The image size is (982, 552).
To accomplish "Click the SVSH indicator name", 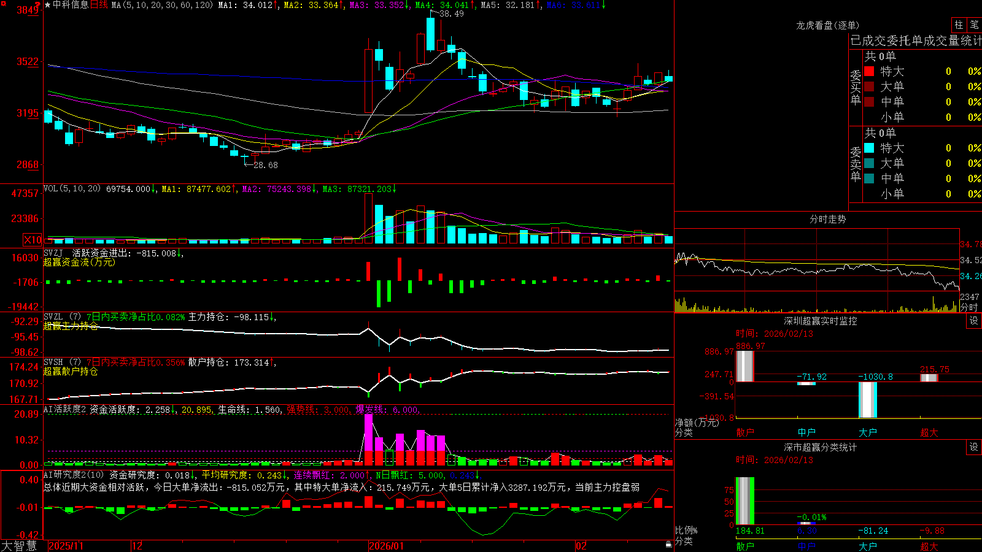I will pos(53,362).
